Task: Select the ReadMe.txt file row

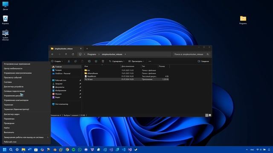Action: (x=126, y=76)
